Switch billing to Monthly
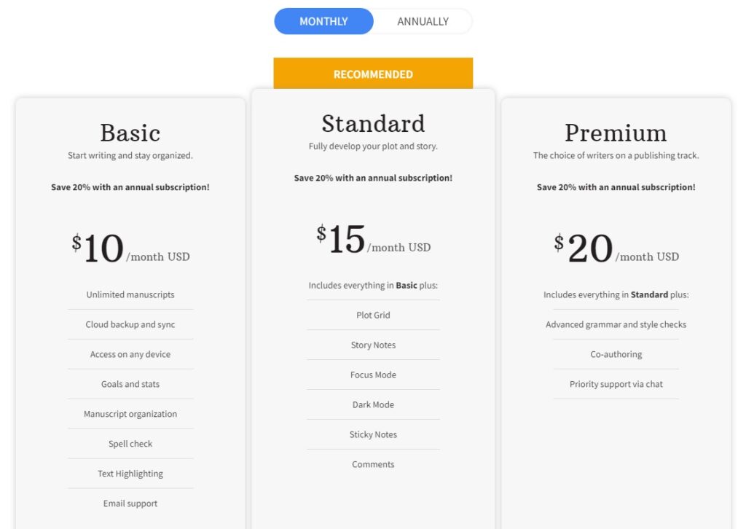Screen dimensions: 746x529 [323, 21]
